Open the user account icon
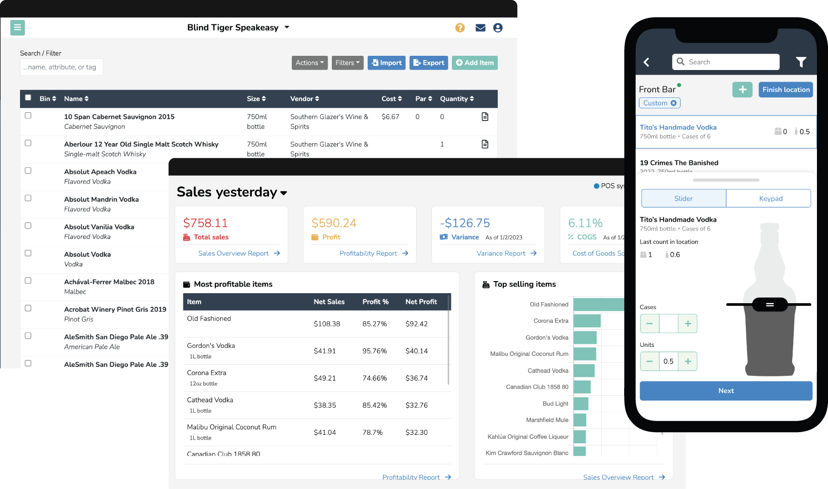The height and width of the screenshot is (489, 828). pos(498,28)
